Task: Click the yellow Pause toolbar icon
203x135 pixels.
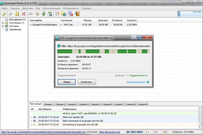Action: [x=17, y=14]
